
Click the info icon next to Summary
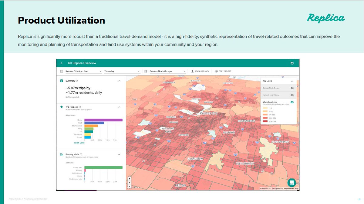pos(76,81)
